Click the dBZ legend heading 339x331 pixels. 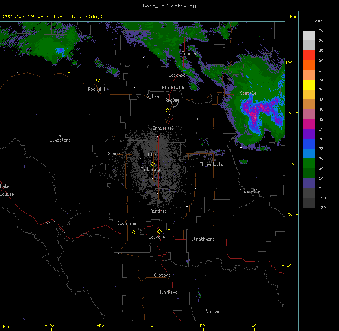pos(319,21)
